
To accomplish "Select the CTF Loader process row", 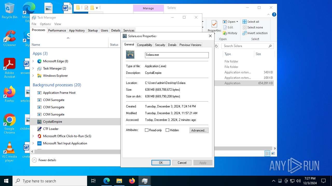I will [x=75, y=129].
